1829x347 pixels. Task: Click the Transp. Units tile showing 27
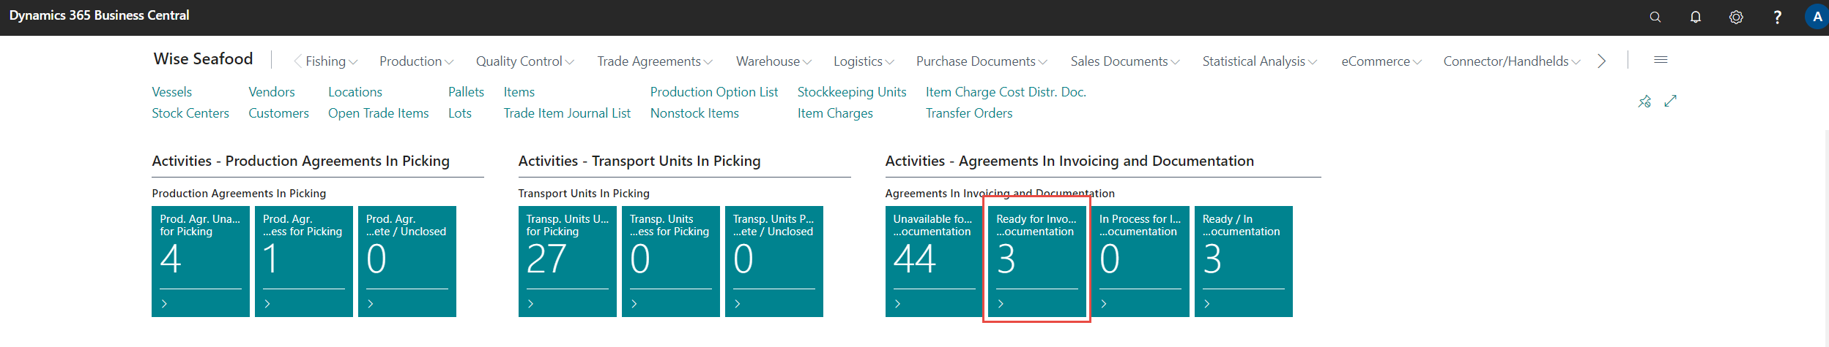[x=567, y=261]
